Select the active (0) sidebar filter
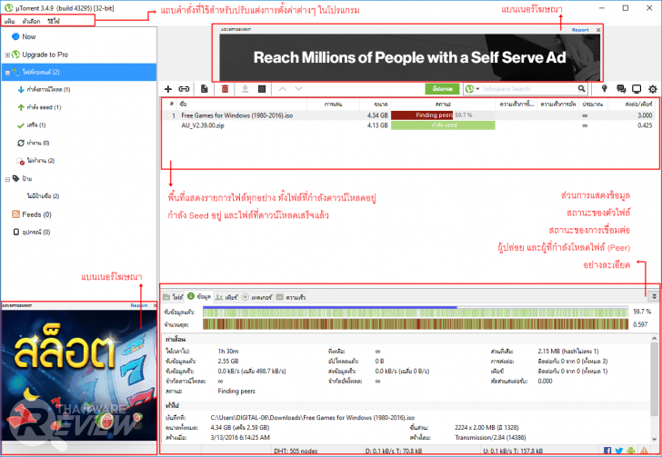This screenshot has width=662, height=457. 34,143
